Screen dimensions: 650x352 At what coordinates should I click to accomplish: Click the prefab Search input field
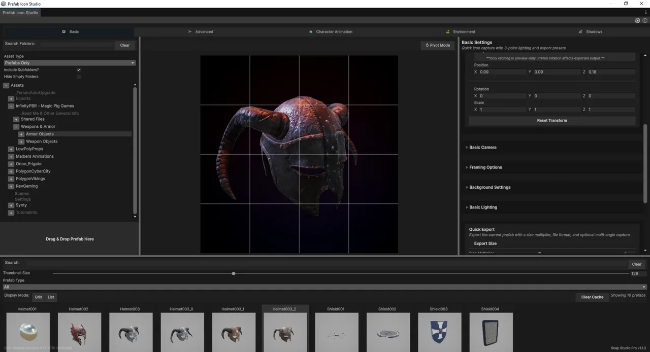point(326,263)
